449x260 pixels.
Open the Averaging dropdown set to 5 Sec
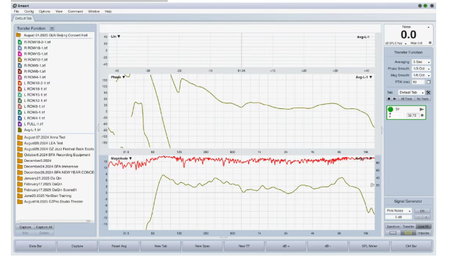click(421, 62)
